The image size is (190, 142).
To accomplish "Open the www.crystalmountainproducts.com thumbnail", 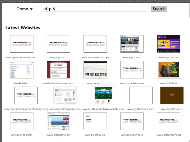I will pyautogui.click(x=103, y=95).
